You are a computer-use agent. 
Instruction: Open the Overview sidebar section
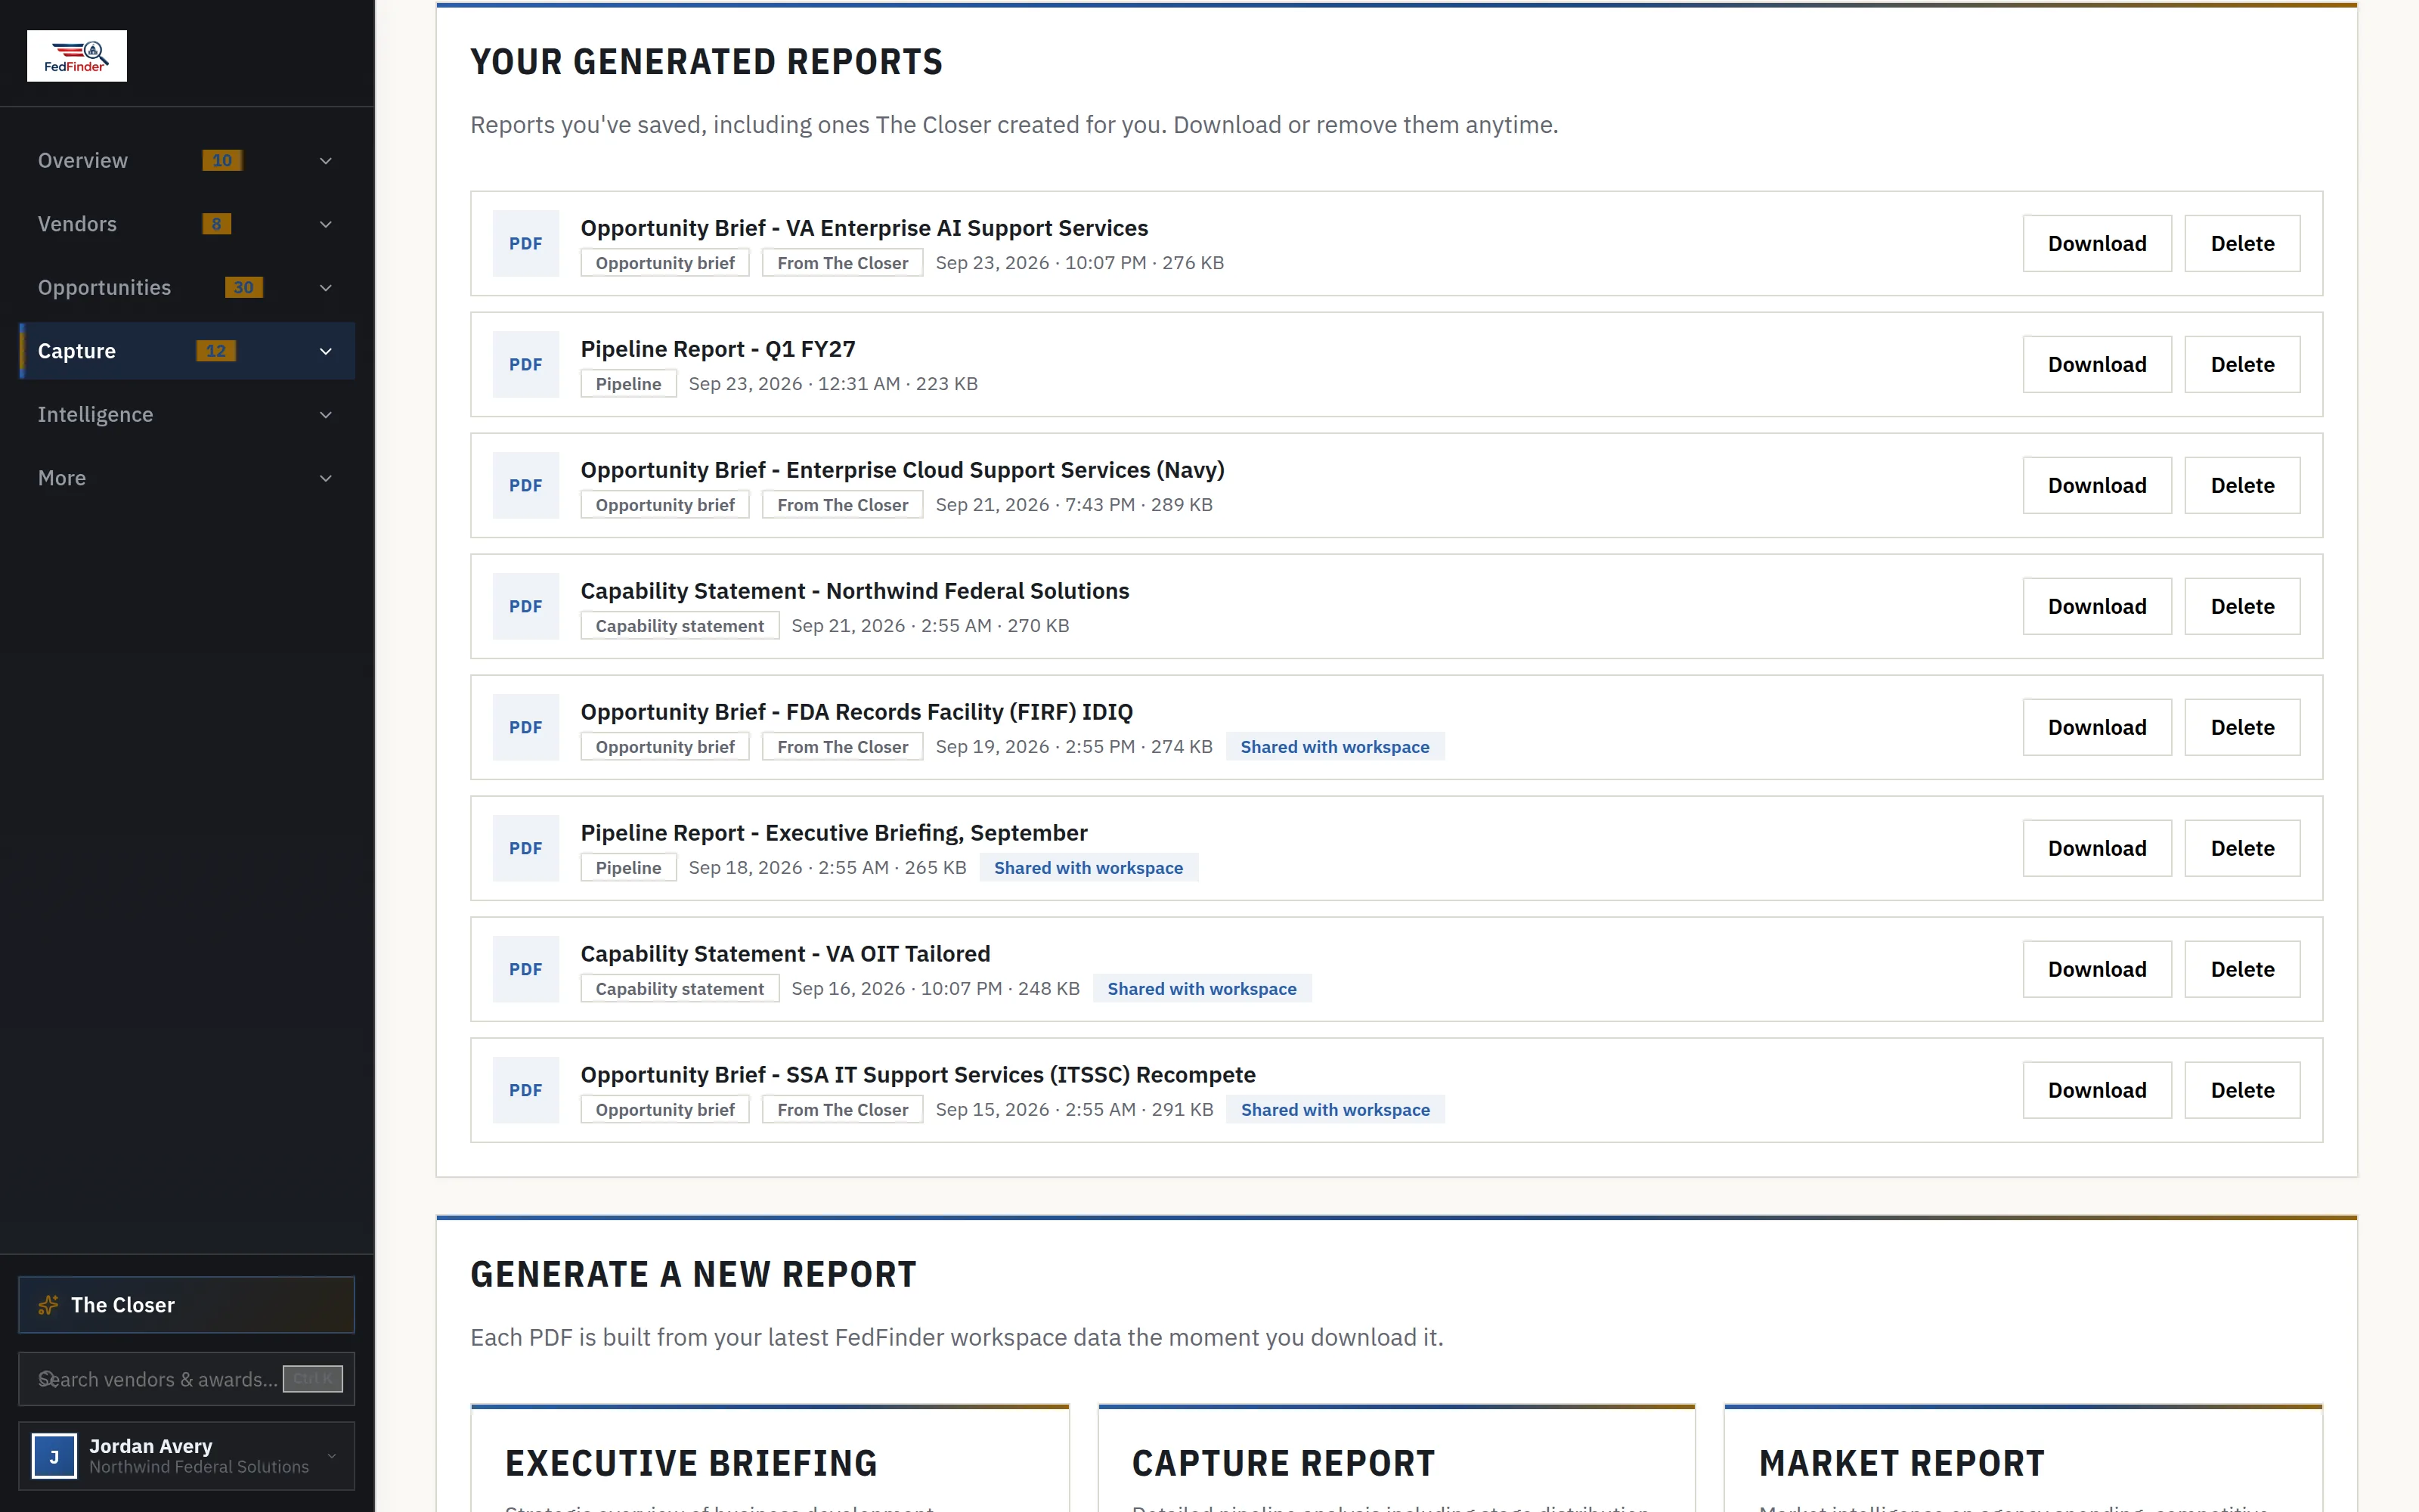pos(187,161)
